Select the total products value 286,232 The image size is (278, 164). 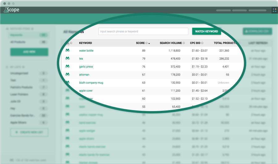pyautogui.click(x=224, y=58)
